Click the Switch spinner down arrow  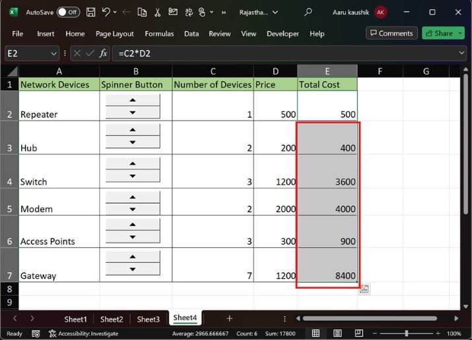click(x=133, y=176)
